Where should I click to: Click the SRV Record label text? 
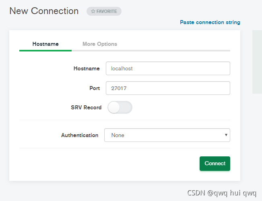tap(86, 107)
